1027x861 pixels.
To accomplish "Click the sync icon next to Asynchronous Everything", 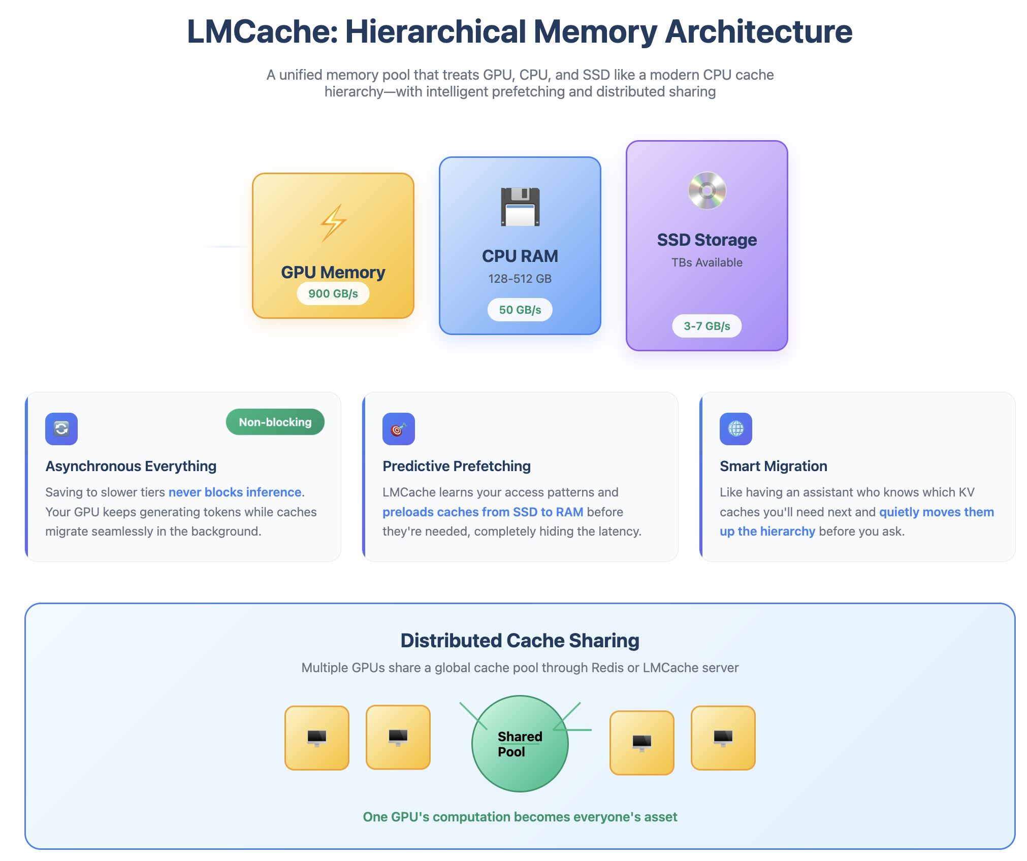I will (61, 429).
